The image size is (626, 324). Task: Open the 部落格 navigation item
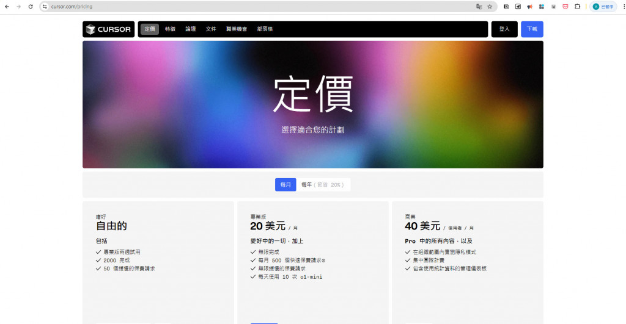(x=265, y=29)
